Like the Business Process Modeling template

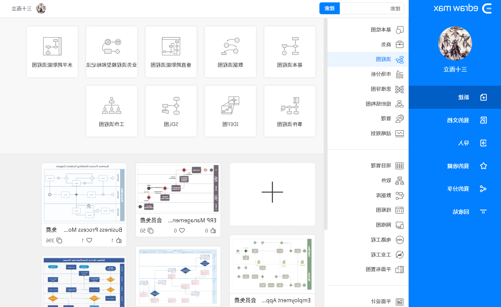click(119, 240)
